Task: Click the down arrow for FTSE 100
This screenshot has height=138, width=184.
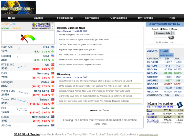Action: coord(53,69)
